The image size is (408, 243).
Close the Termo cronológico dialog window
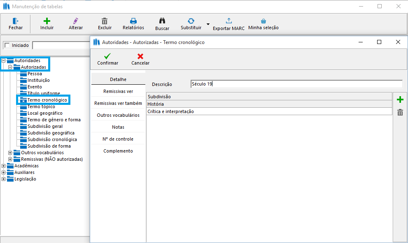(398, 42)
